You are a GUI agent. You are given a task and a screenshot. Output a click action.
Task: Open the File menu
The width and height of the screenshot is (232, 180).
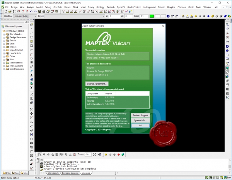(x=7, y=7)
